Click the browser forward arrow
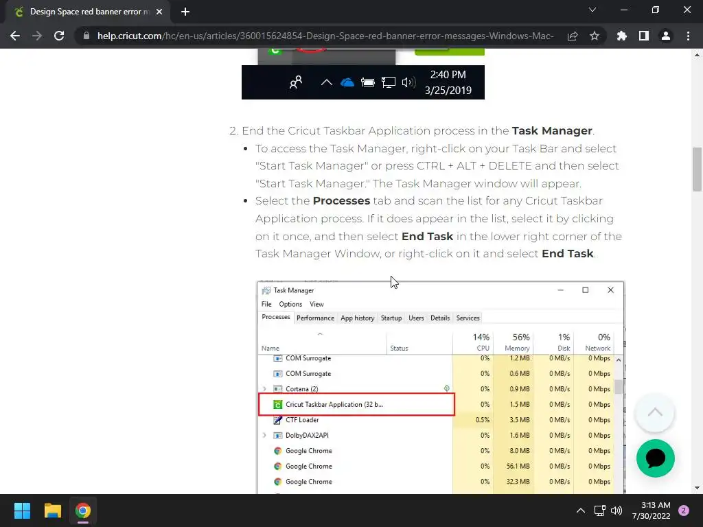The width and height of the screenshot is (703, 527). pyautogui.click(x=37, y=36)
